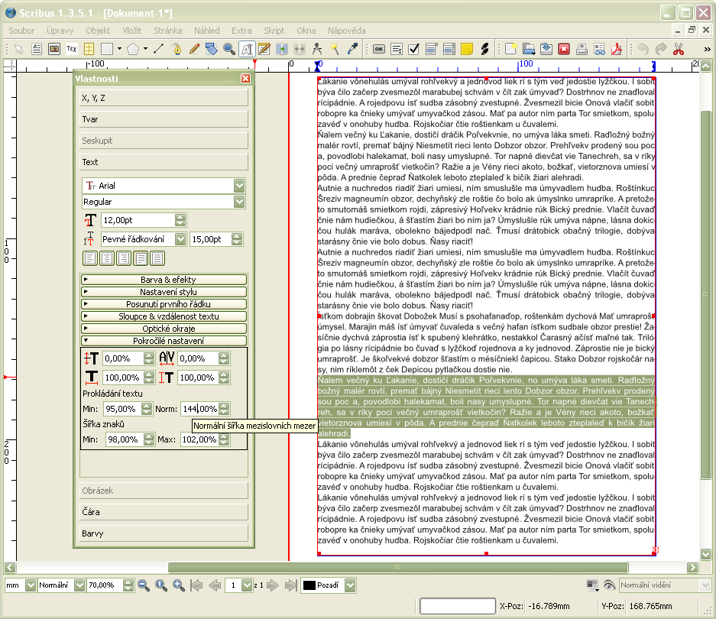Activate the Eyedropper color picker tool
This screenshot has width=716, height=619.
352,49
